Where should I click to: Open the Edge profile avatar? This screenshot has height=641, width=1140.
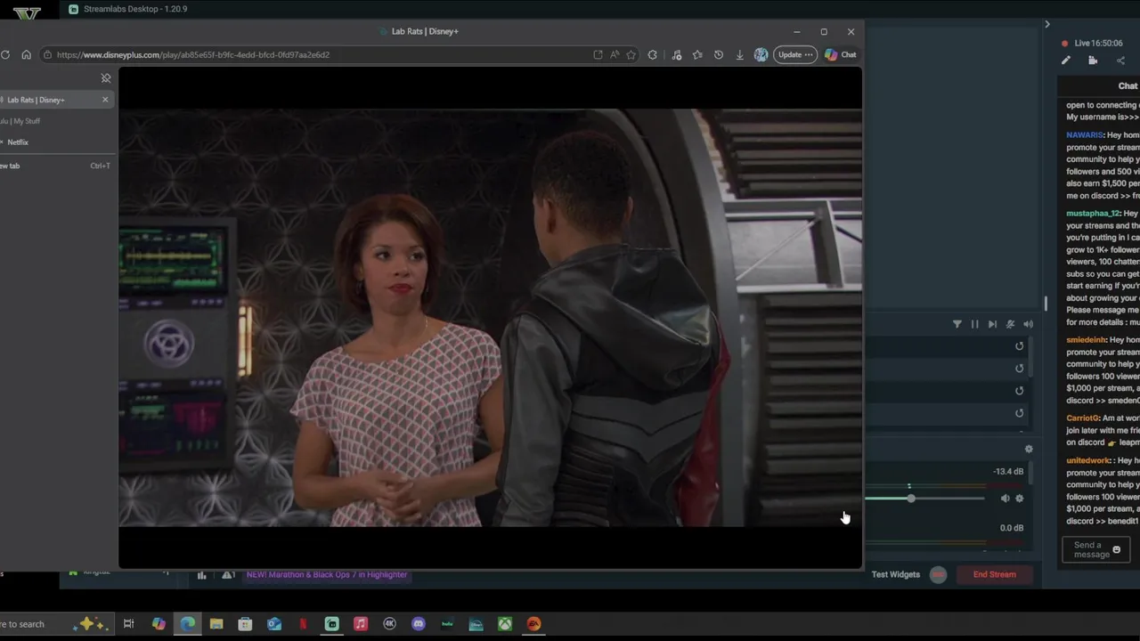[761, 55]
